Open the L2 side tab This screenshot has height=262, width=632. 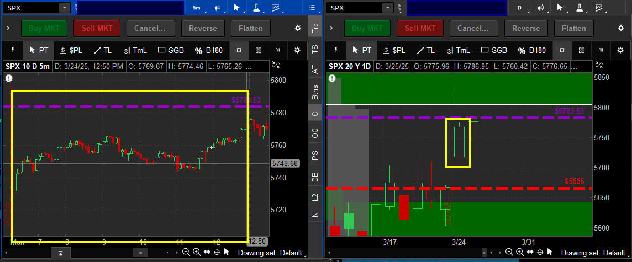coord(315,197)
